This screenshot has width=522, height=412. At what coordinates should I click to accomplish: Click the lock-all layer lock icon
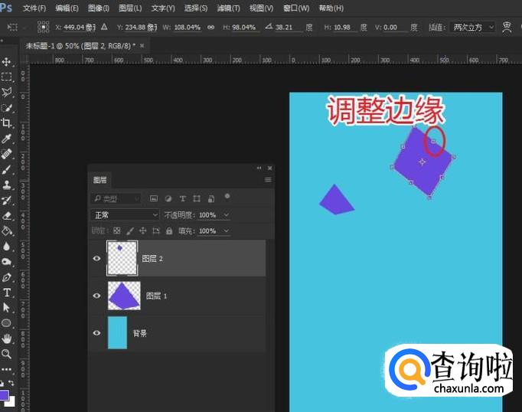coord(169,231)
